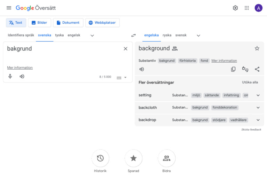Click the stödjare chip
This screenshot has height=186, width=267.
pyautogui.click(x=219, y=120)
